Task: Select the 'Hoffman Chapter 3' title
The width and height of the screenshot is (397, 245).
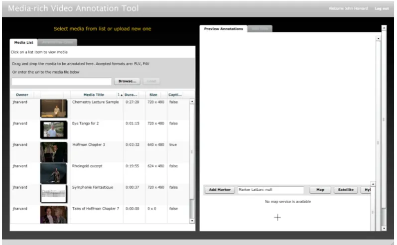Action: pos(89,144)
